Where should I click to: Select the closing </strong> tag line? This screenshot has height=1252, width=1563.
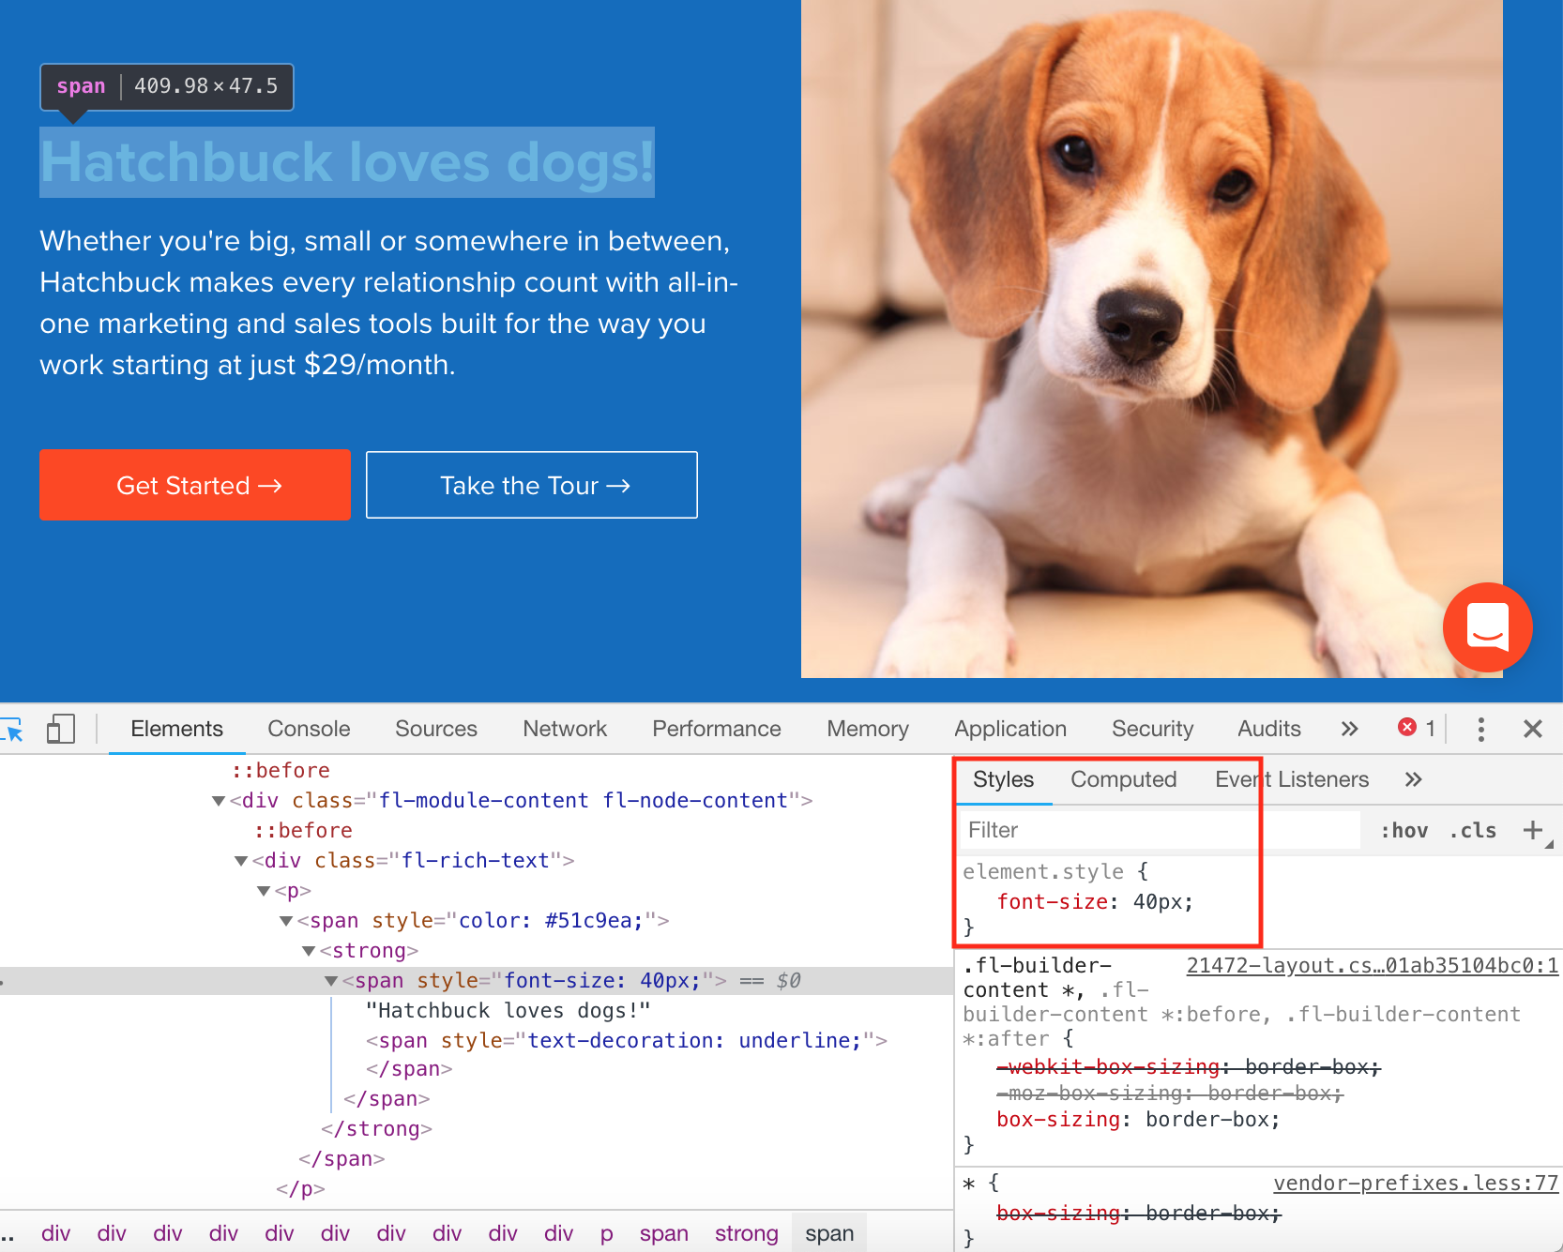tap(376, 1129)
